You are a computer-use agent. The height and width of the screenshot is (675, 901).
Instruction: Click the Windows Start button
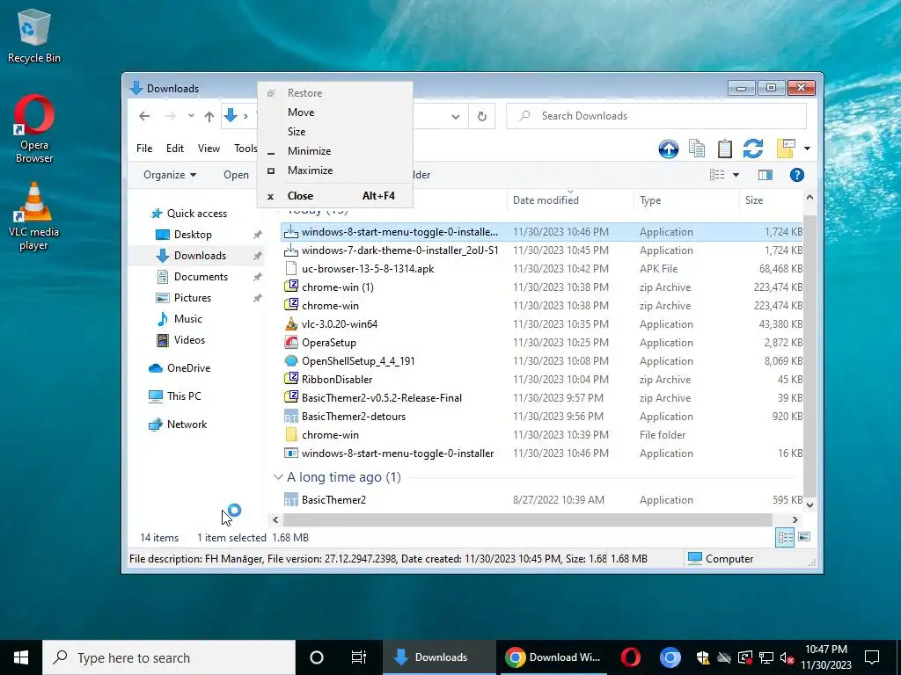(21, 657)
